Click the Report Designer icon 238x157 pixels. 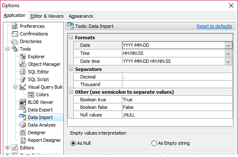tap(23, 140)
